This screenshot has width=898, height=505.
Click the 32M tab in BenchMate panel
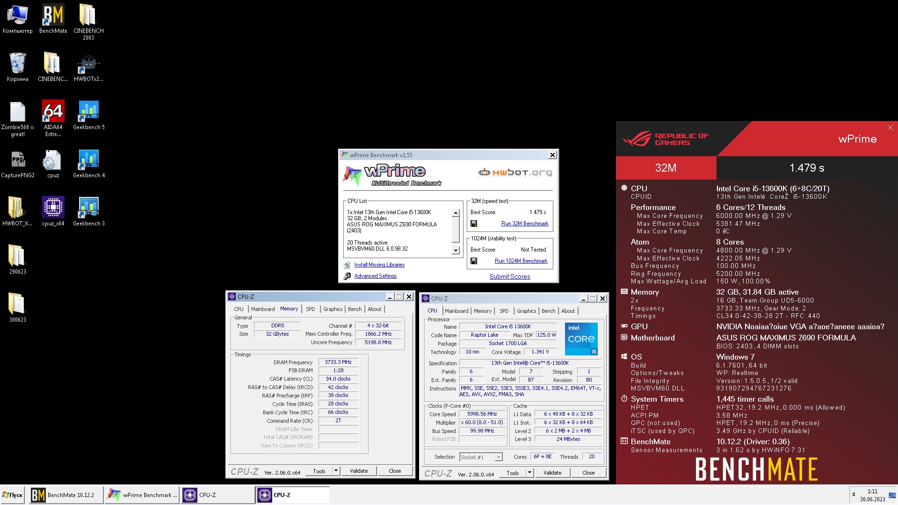click(666, 168)
